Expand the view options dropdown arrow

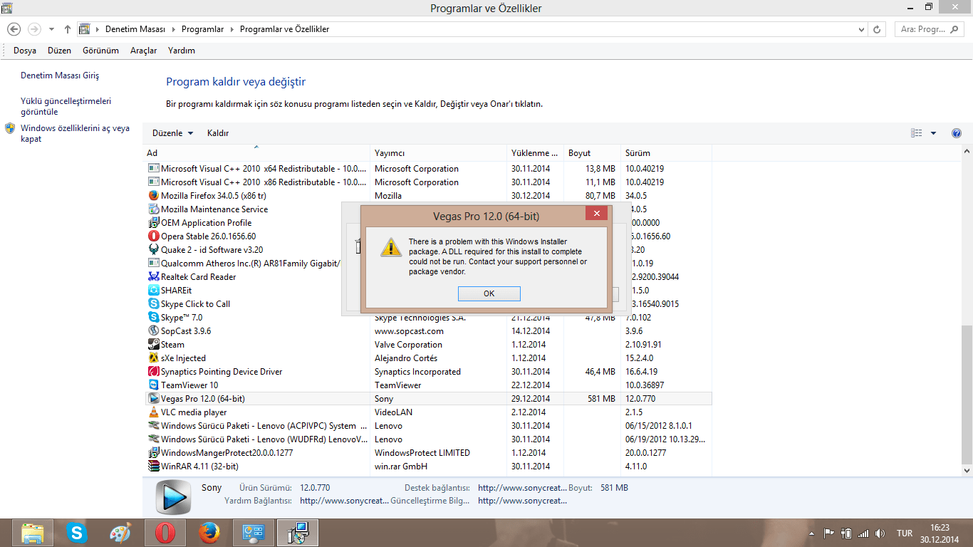934,133
